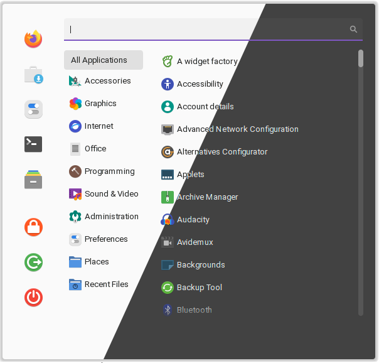Viewport: 379px width, 363px height.
Task: Click the Audacity headphones icon
Action: (x=168, y=220)
